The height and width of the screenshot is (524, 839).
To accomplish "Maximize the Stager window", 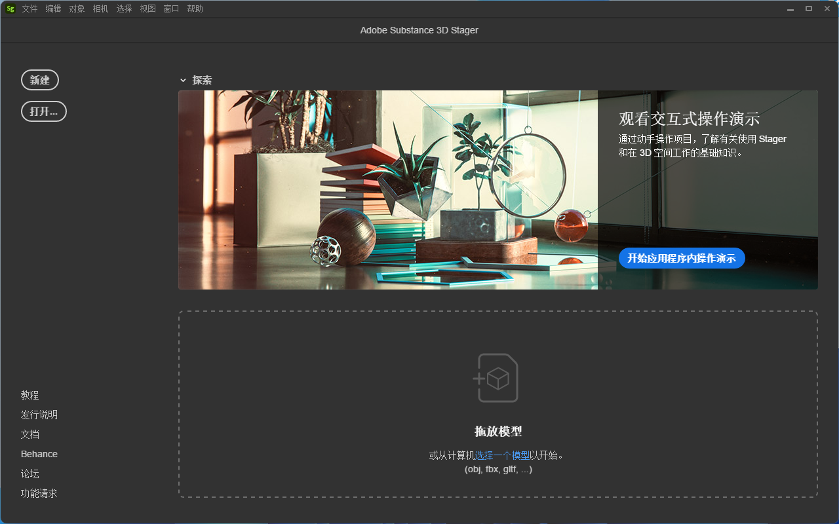I will point(809,9).
